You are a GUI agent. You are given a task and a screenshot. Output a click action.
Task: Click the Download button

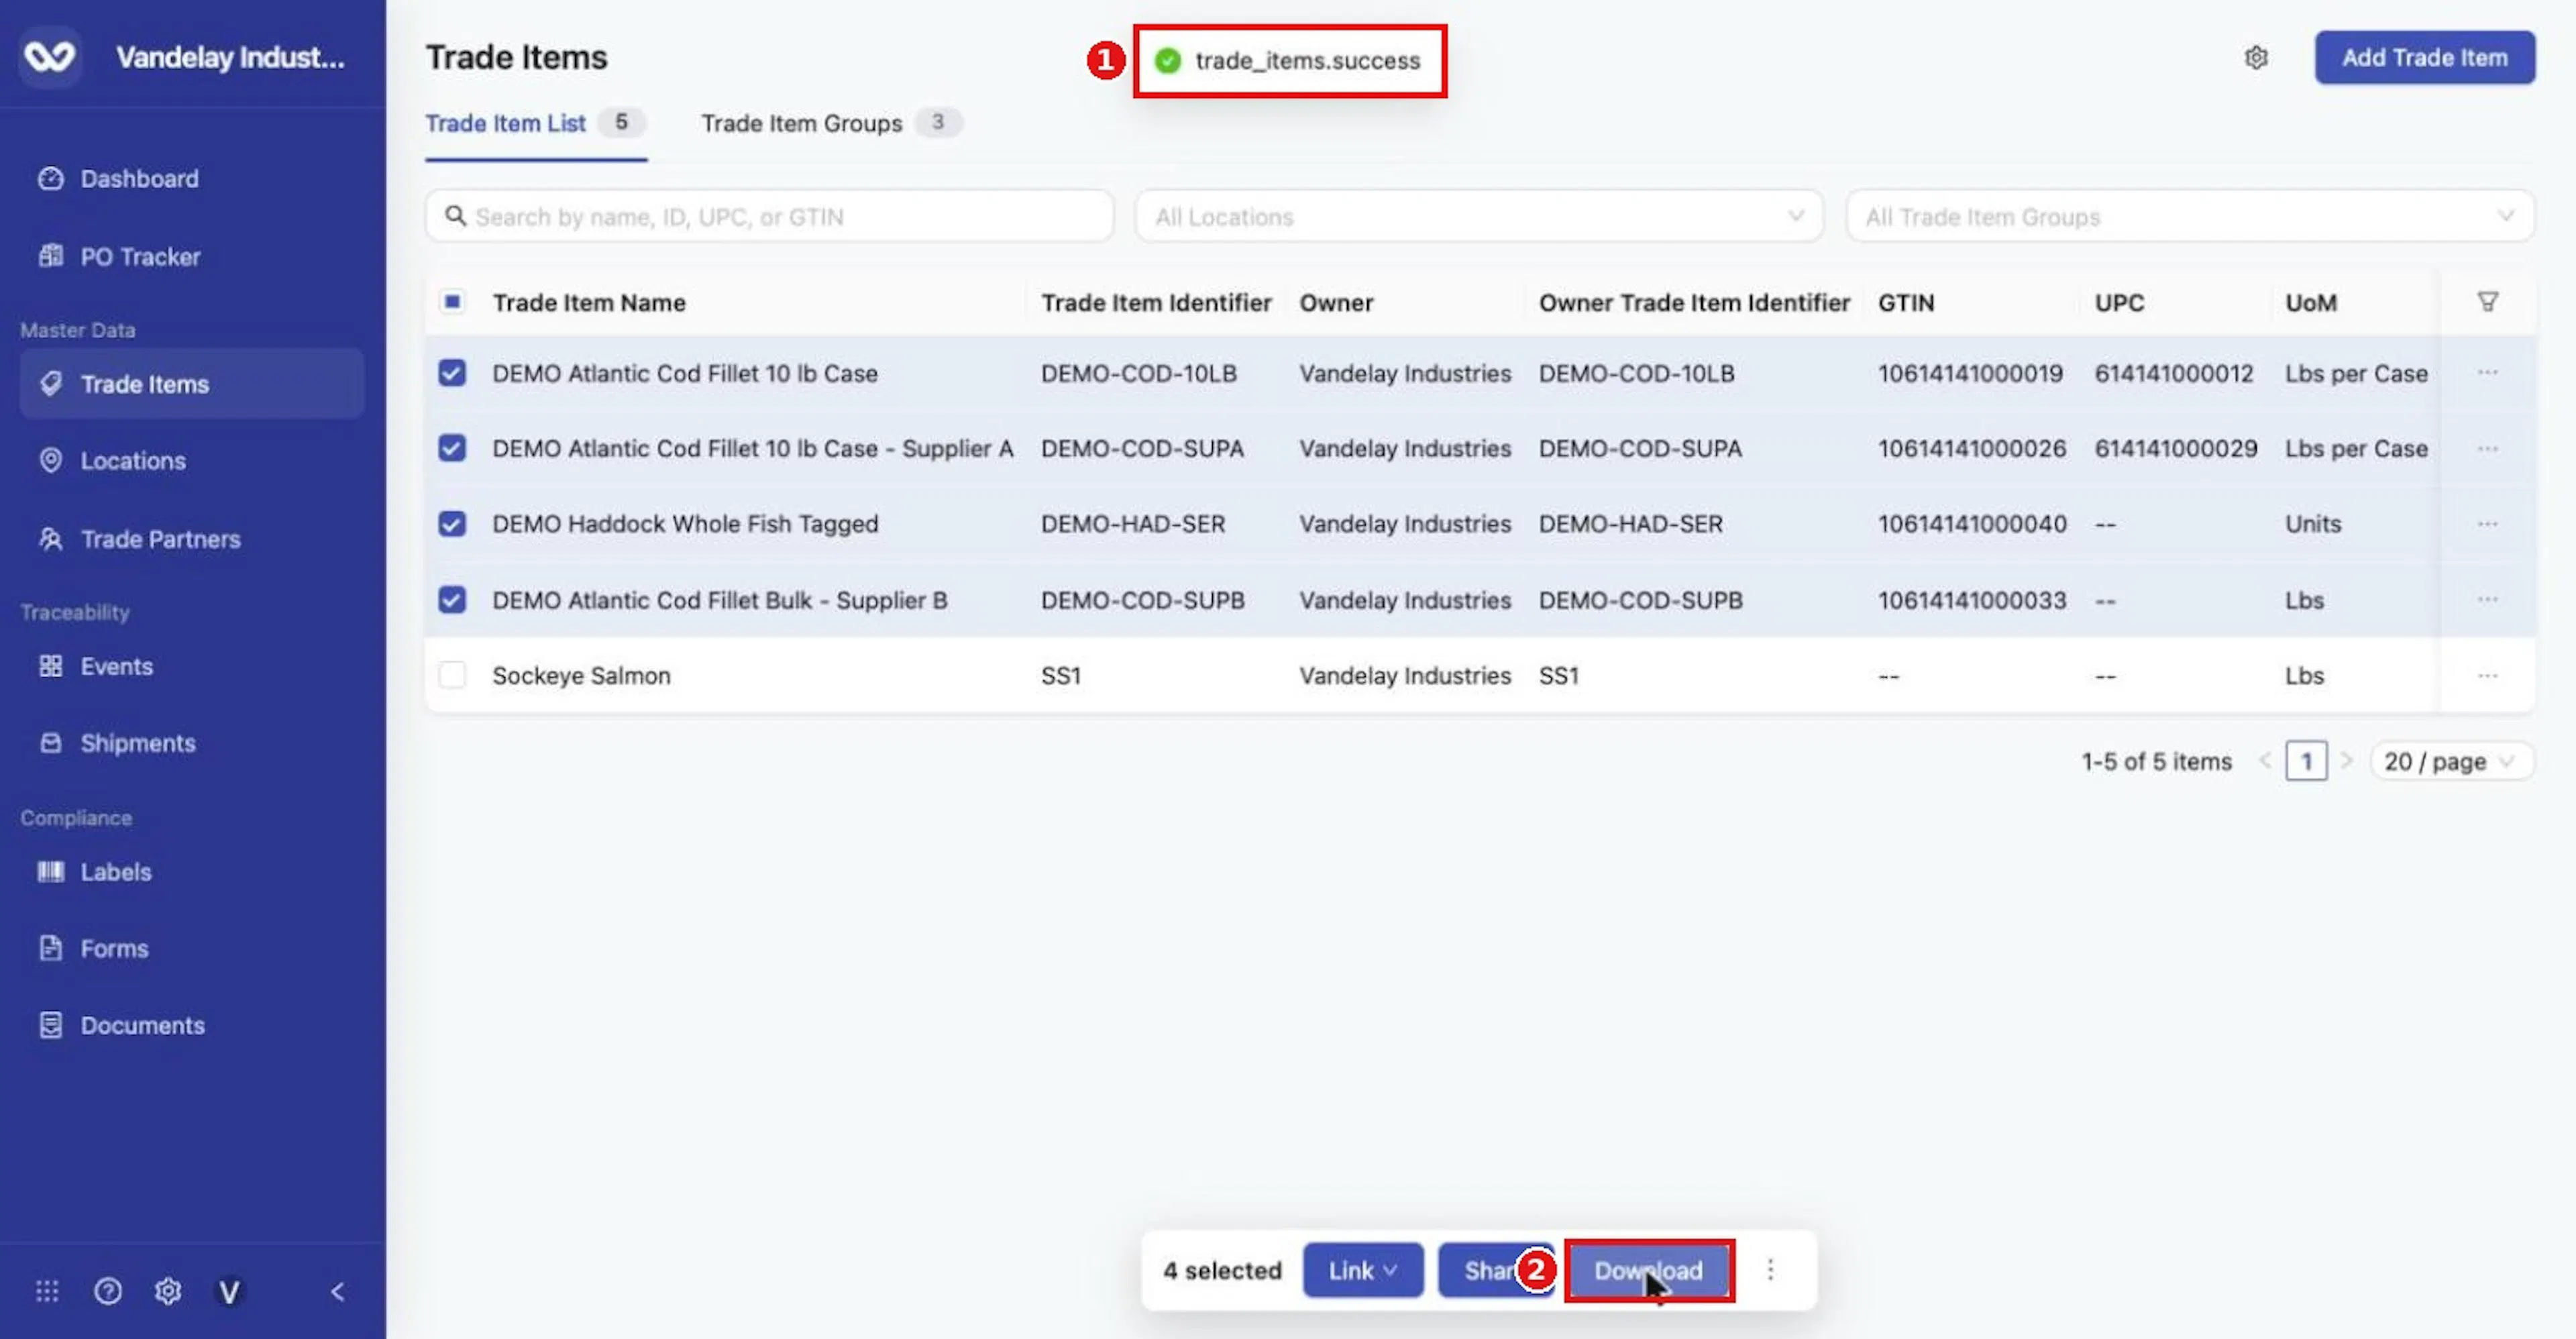click(1649, 1270)
